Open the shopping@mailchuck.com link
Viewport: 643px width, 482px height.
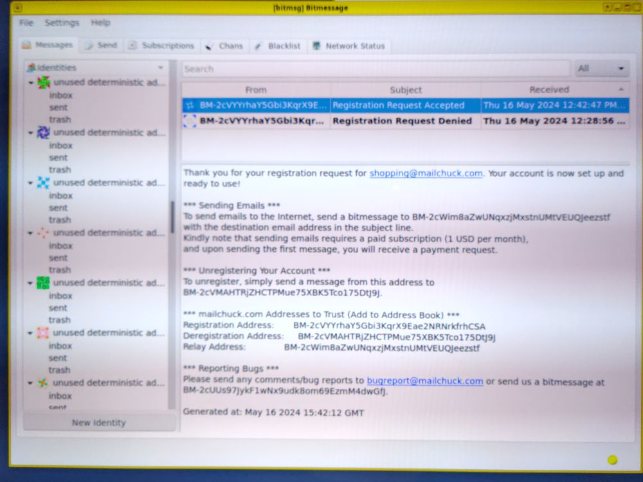426,174
